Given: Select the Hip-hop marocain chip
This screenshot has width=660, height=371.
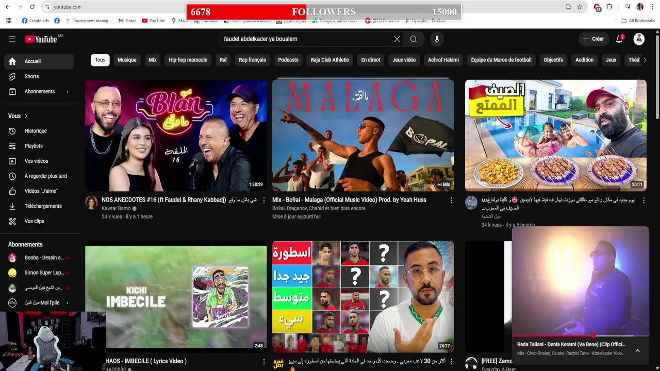Looking at the screenshot, I should click(188, 60).
